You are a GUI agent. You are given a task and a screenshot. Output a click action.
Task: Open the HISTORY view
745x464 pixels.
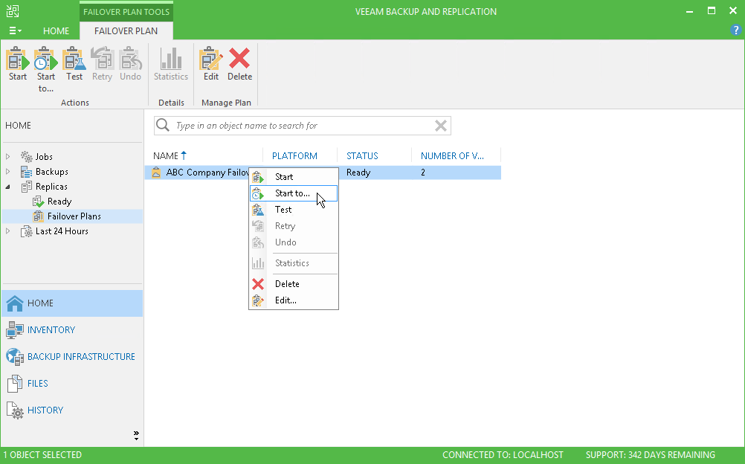pos(72,410)
